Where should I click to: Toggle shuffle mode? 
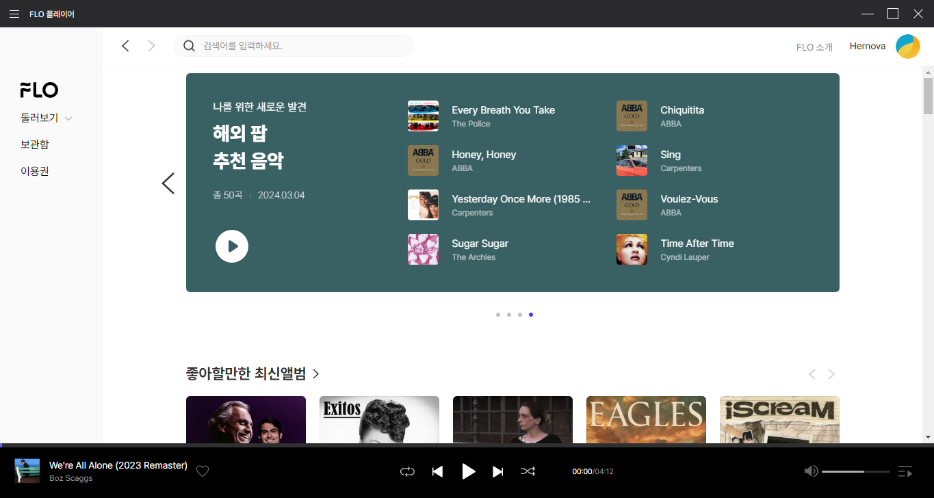528,471
